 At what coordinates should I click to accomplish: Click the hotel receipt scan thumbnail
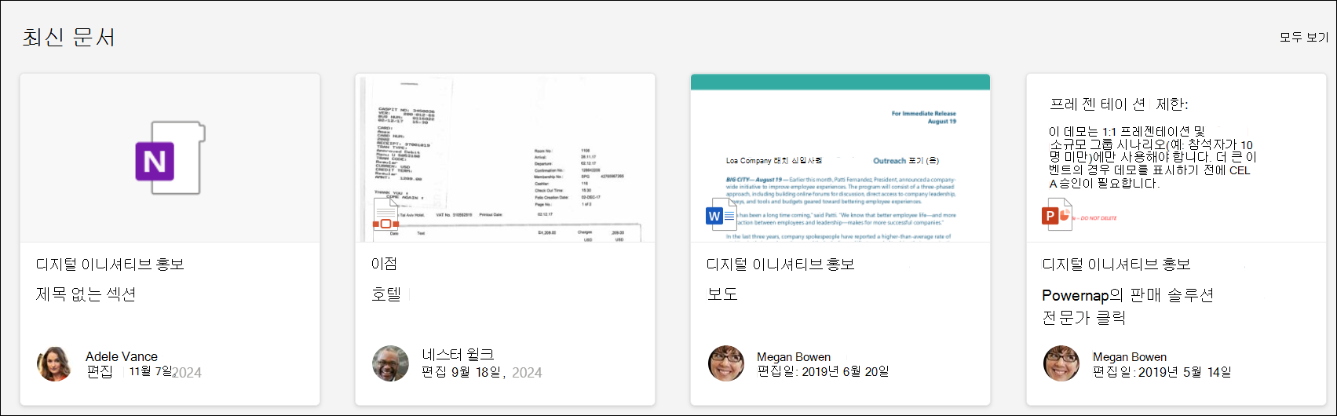tap(506, 158)
